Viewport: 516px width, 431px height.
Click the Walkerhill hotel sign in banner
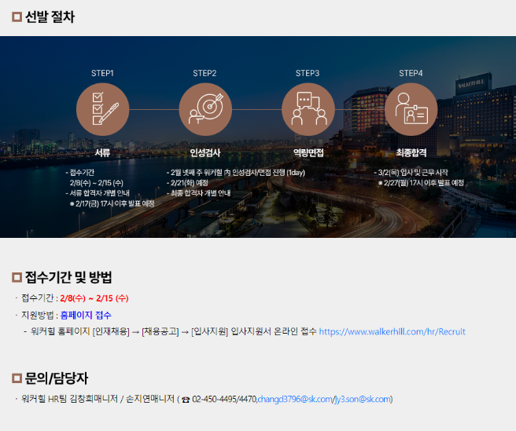pyautogui.click(x=470, y=83)
